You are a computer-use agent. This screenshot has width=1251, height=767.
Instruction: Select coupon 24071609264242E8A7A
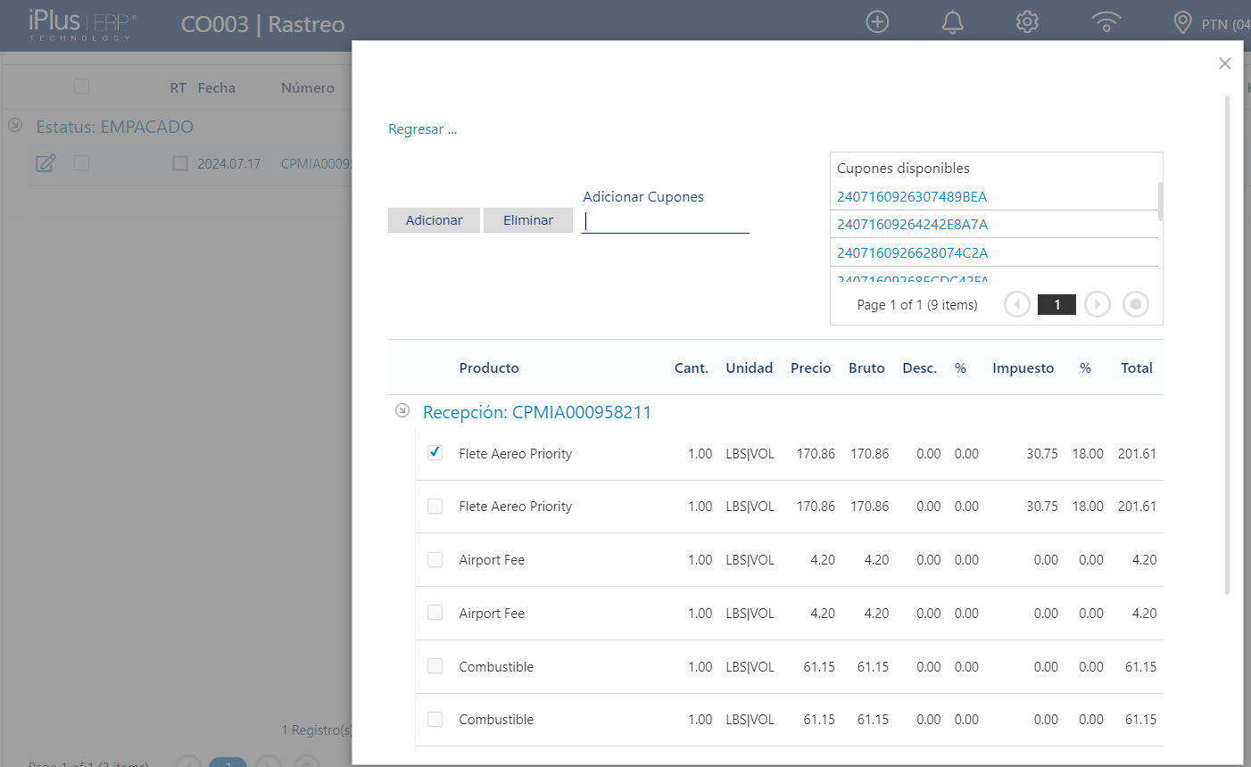coord(912,224)
